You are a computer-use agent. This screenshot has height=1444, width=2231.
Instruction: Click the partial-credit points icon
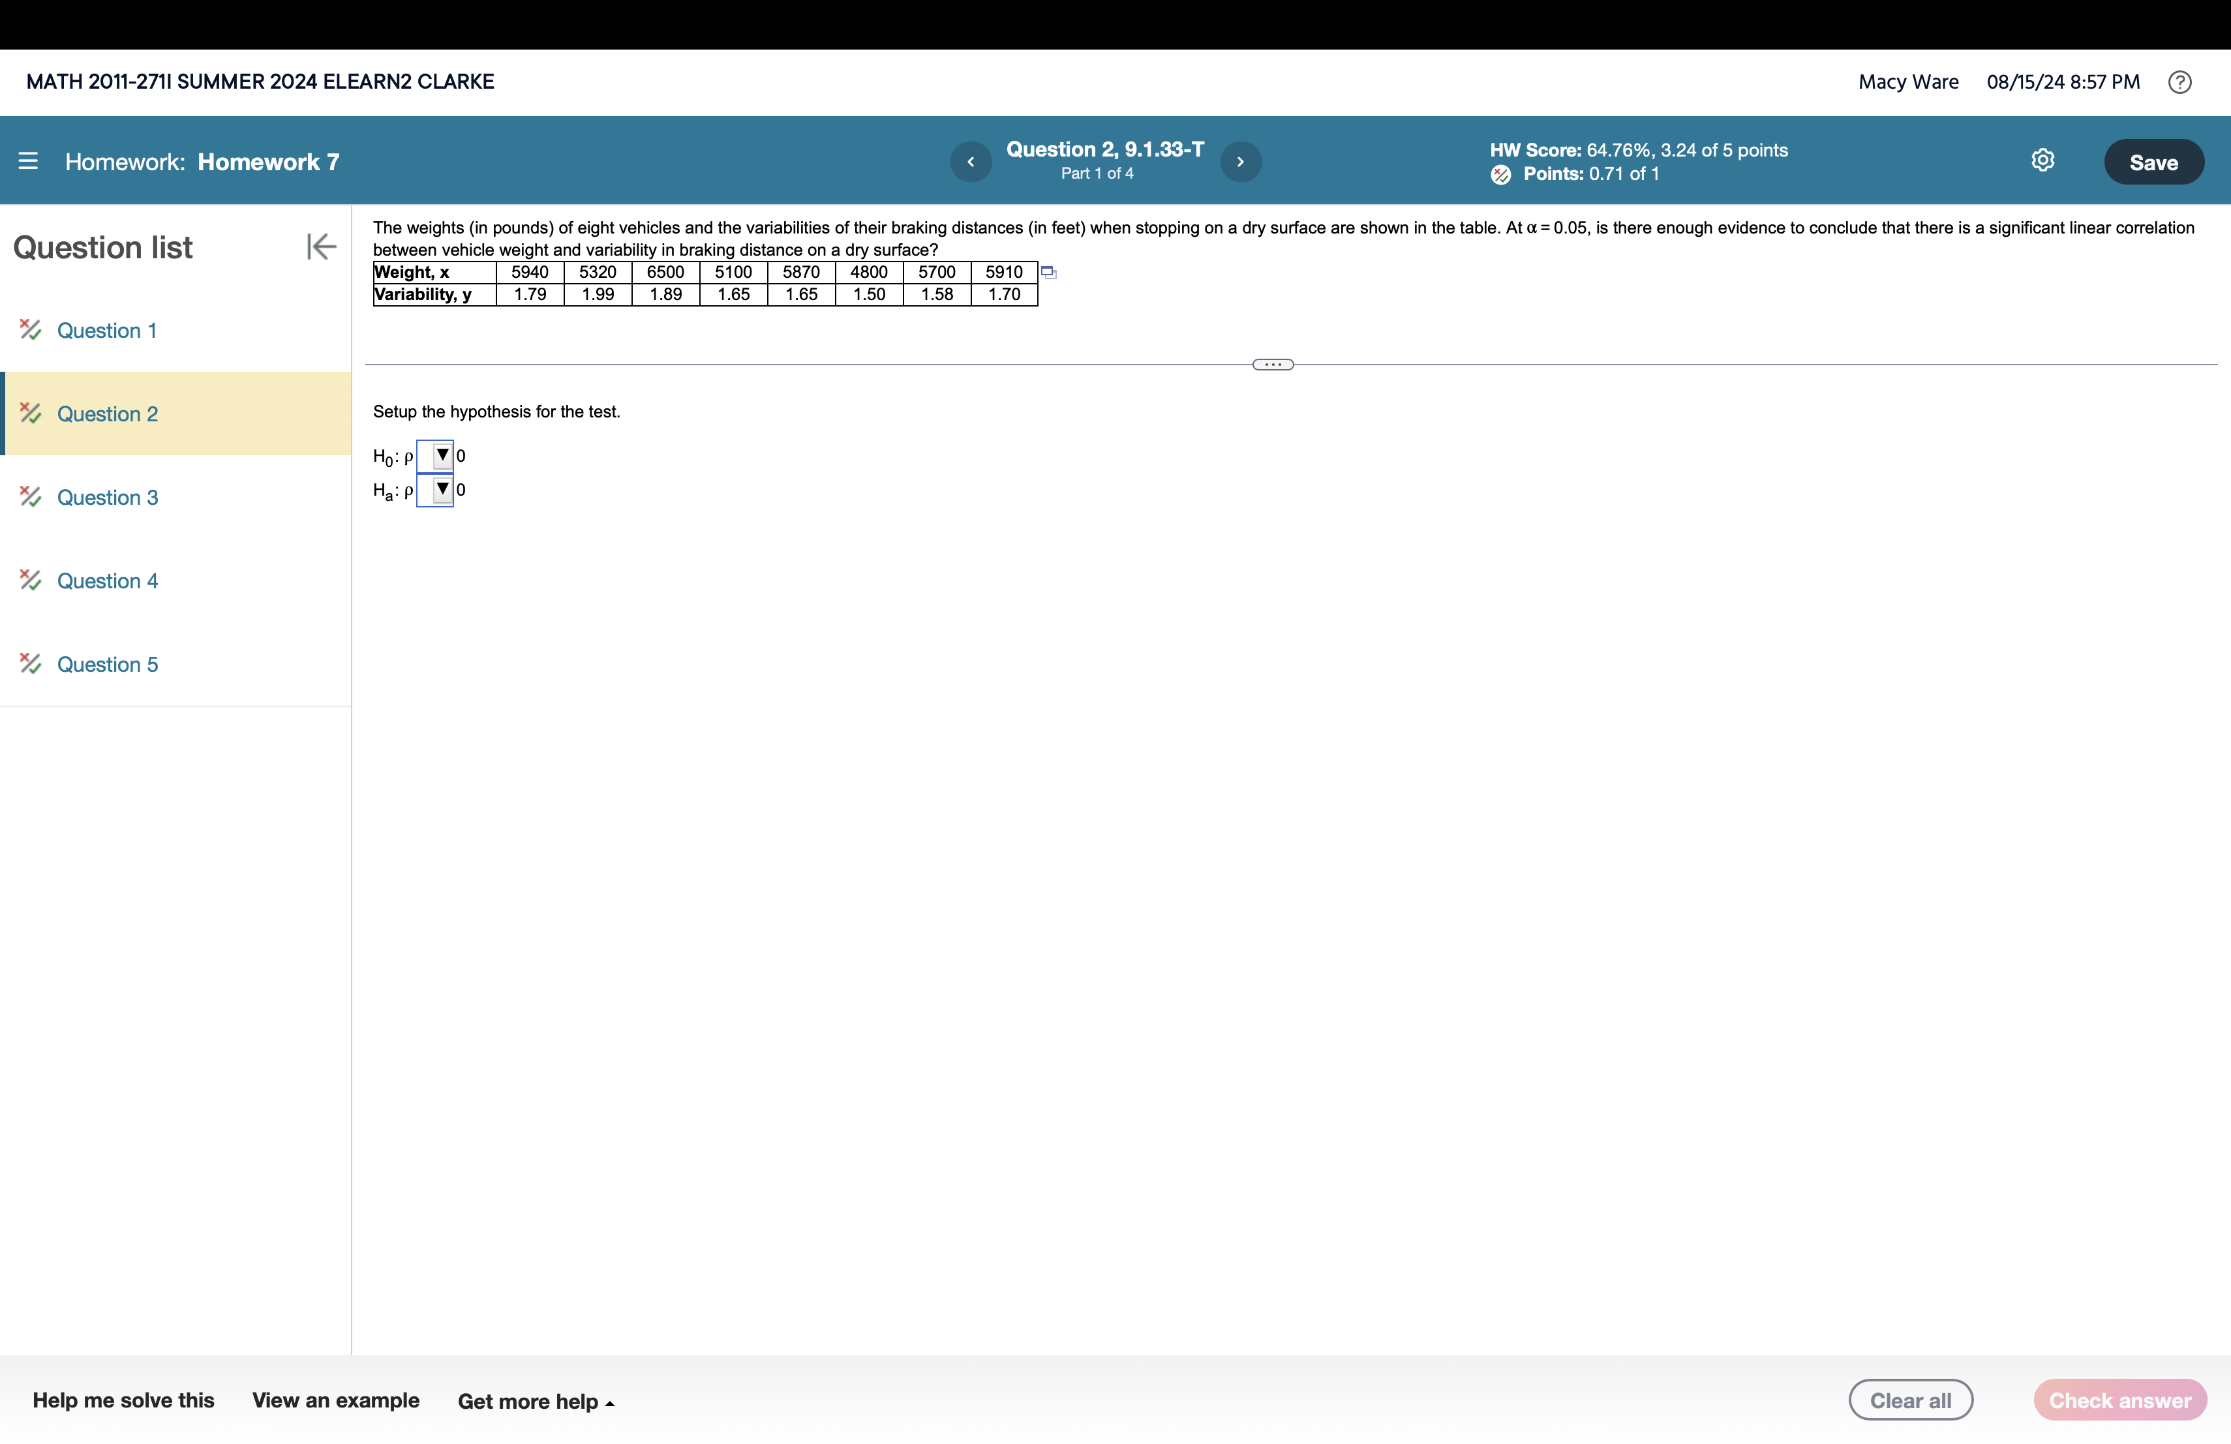1500,174
